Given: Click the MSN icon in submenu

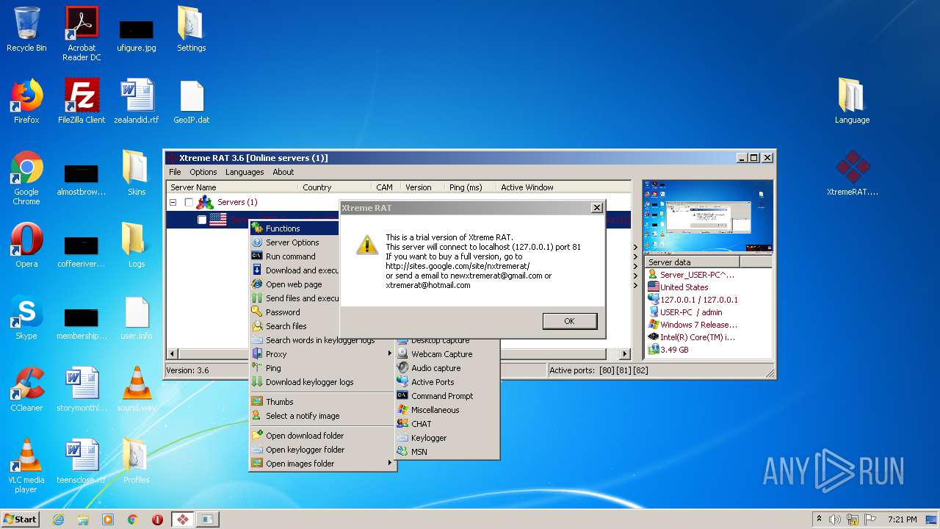Looking at the screenshot, I should coord(402,452).
